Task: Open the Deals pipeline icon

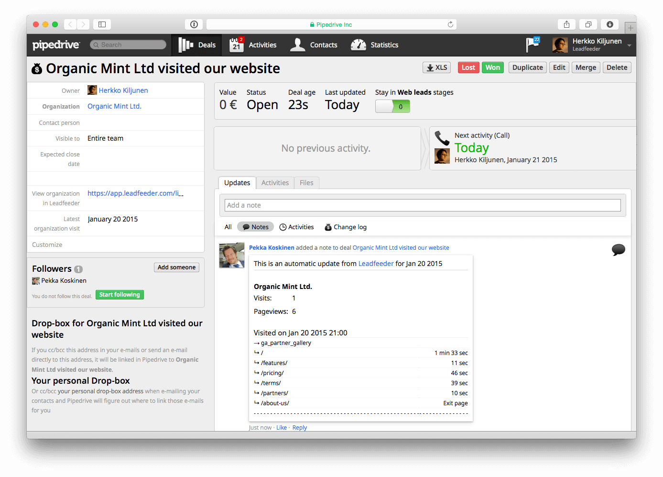Action: pos(185,45)
